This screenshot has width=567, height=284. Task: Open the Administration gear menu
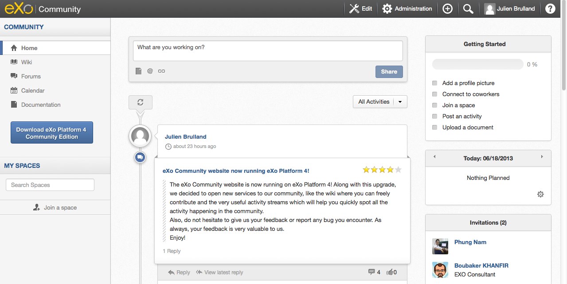tap(407, 8)
